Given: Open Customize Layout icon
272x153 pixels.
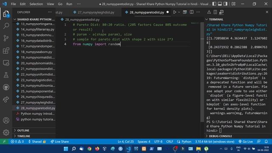Looking at the screenshot, I should coord(233,4).
